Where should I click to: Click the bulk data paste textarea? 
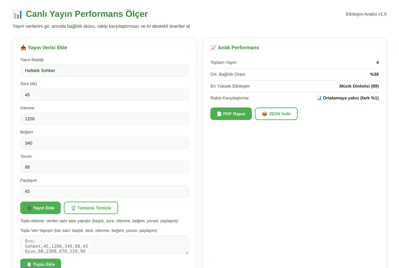[104, 245]
